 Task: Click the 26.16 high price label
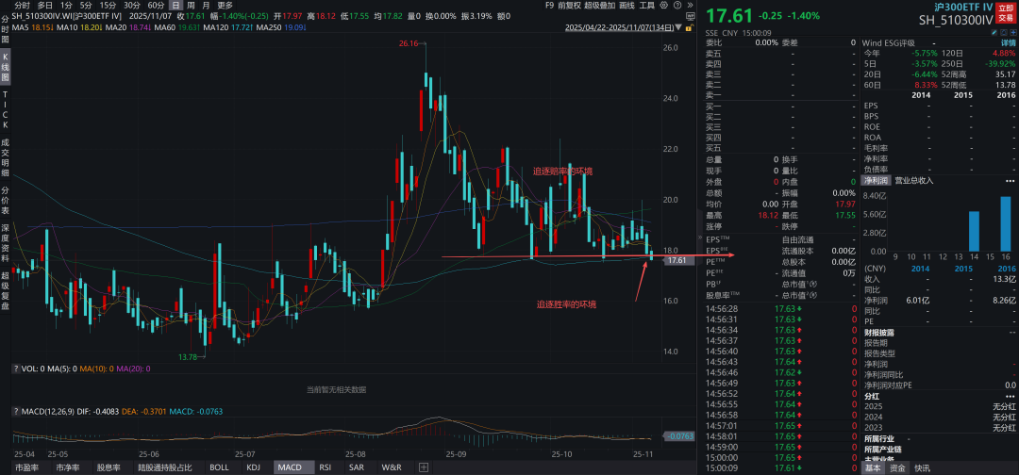pos(410,42)
